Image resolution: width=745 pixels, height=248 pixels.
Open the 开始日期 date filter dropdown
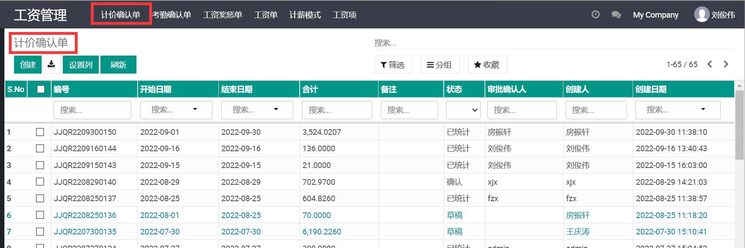point(195,110)
